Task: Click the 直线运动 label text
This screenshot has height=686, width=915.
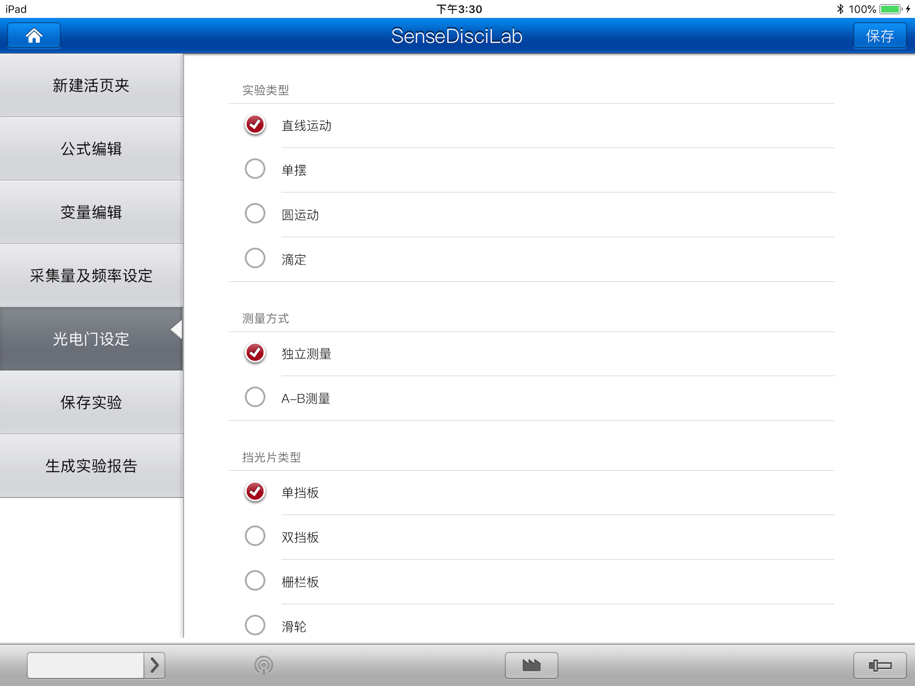Action: pyautogui.click(x=306, y=126)
